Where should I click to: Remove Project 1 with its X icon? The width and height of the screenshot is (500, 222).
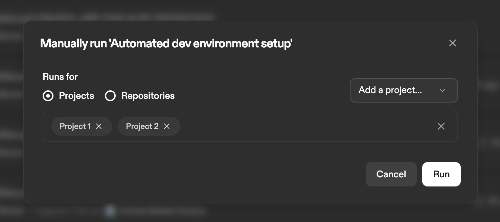pos(99,126)
